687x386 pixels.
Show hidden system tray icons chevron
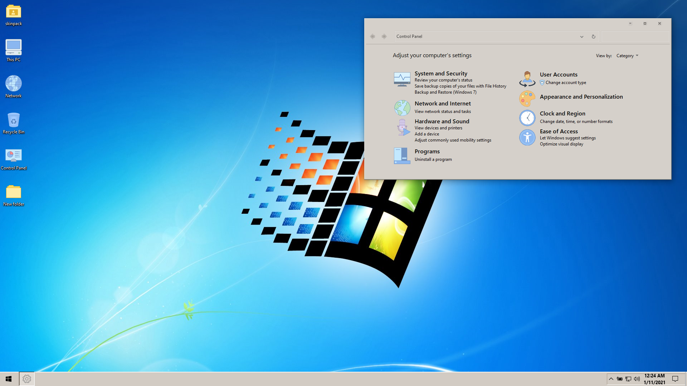tap(611, 379)
